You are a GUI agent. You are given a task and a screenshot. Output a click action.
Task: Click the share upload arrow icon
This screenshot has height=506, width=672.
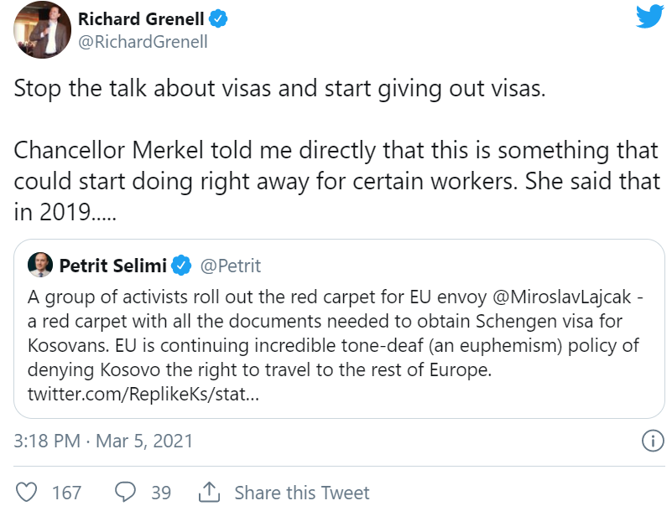[x=209, y=492]
